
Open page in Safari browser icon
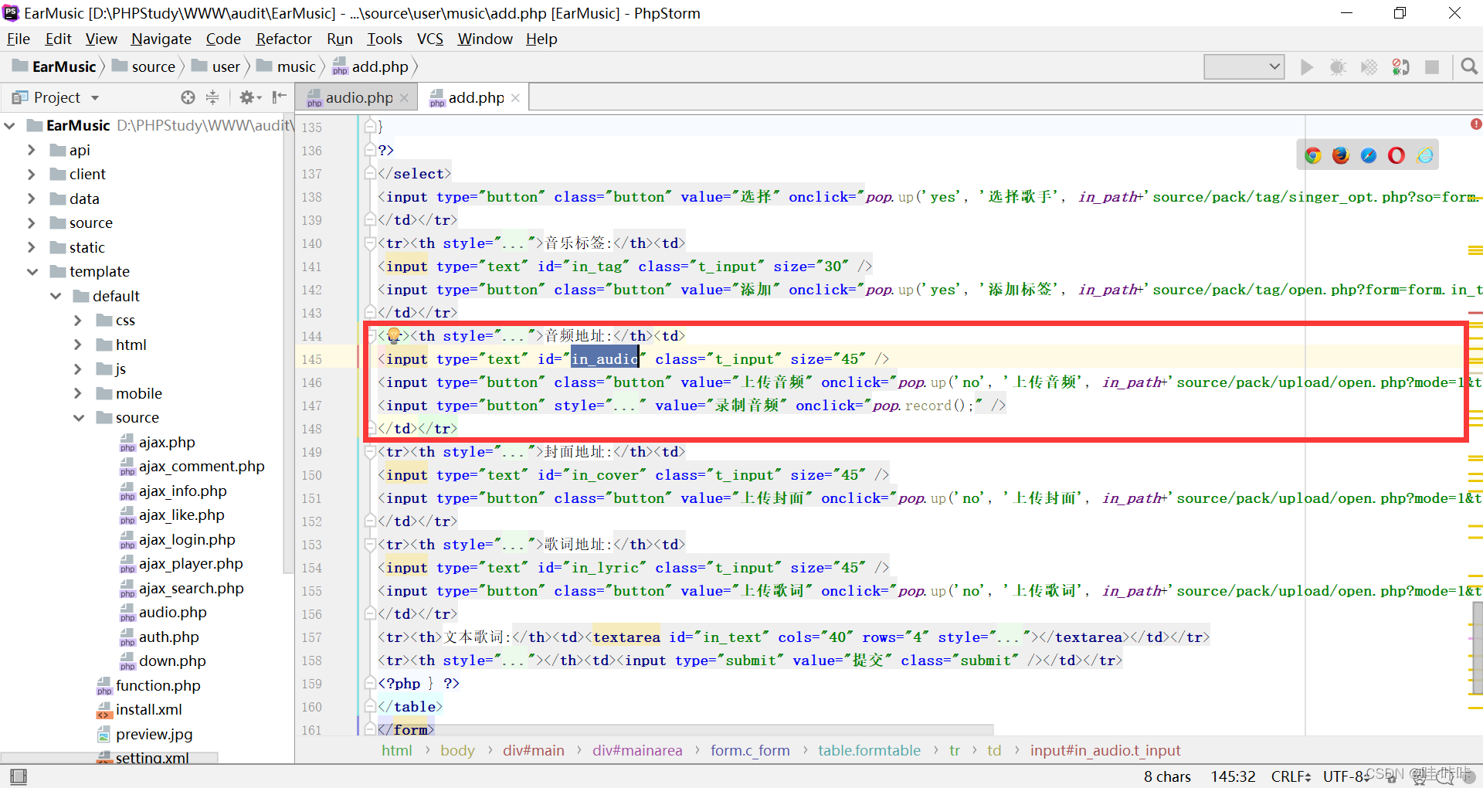point(1369,155)
